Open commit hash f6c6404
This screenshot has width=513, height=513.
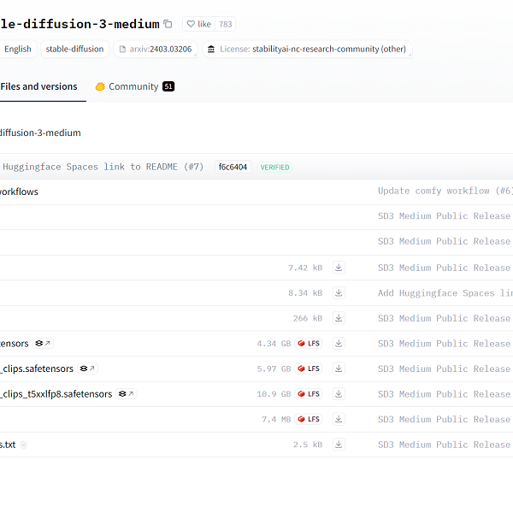233,168
